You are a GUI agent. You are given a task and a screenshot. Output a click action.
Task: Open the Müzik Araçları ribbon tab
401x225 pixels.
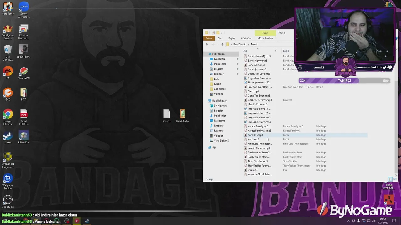[x=265, y=38]
